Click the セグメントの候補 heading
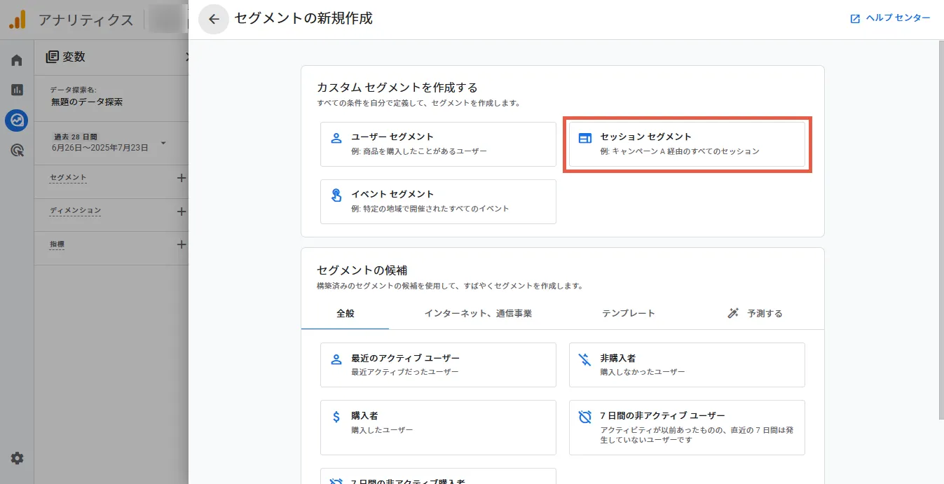 click(362, 270)
